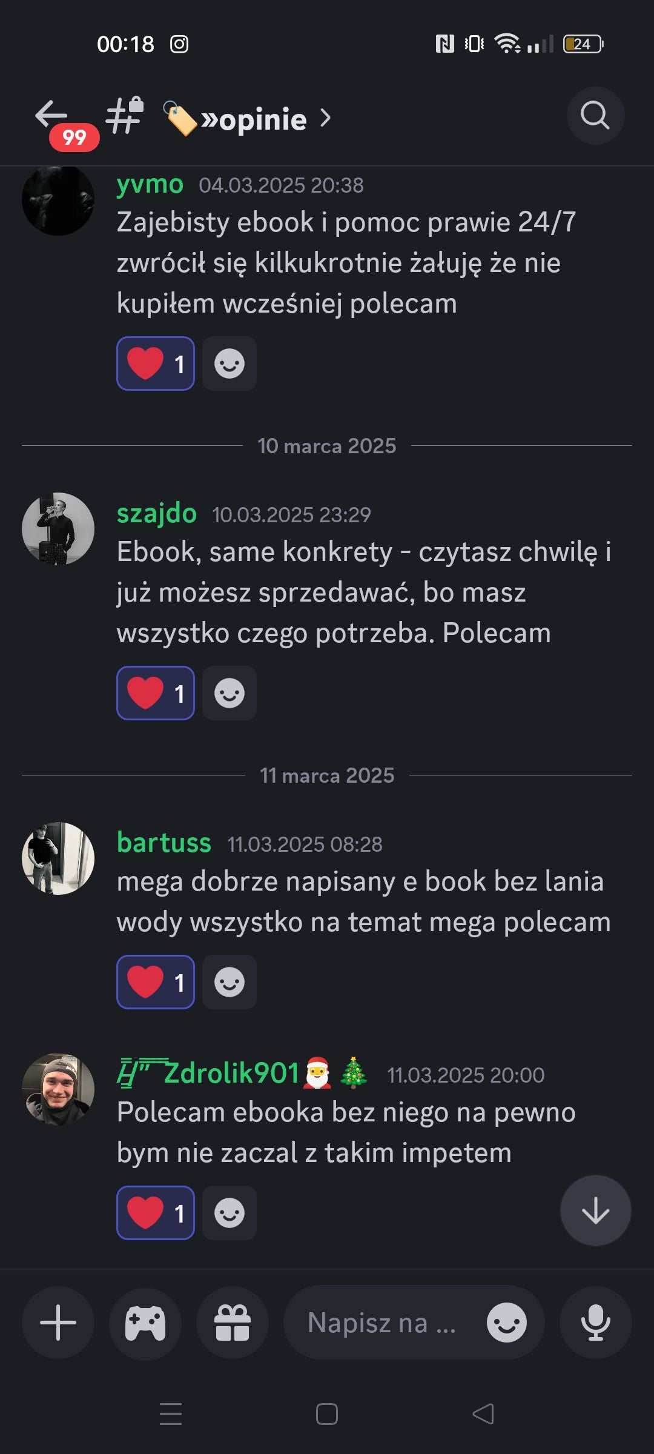
Task: Tap the search magnifier icon
Action: coord(595,115)
